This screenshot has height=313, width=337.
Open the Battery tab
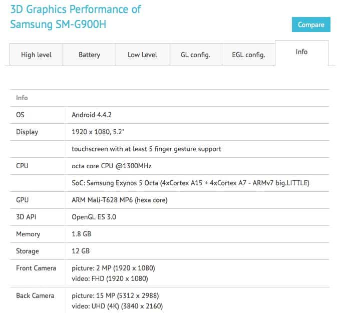click(89, 55)
